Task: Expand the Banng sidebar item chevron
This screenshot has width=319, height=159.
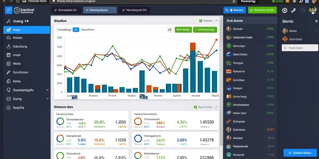Action: [47, 99]
